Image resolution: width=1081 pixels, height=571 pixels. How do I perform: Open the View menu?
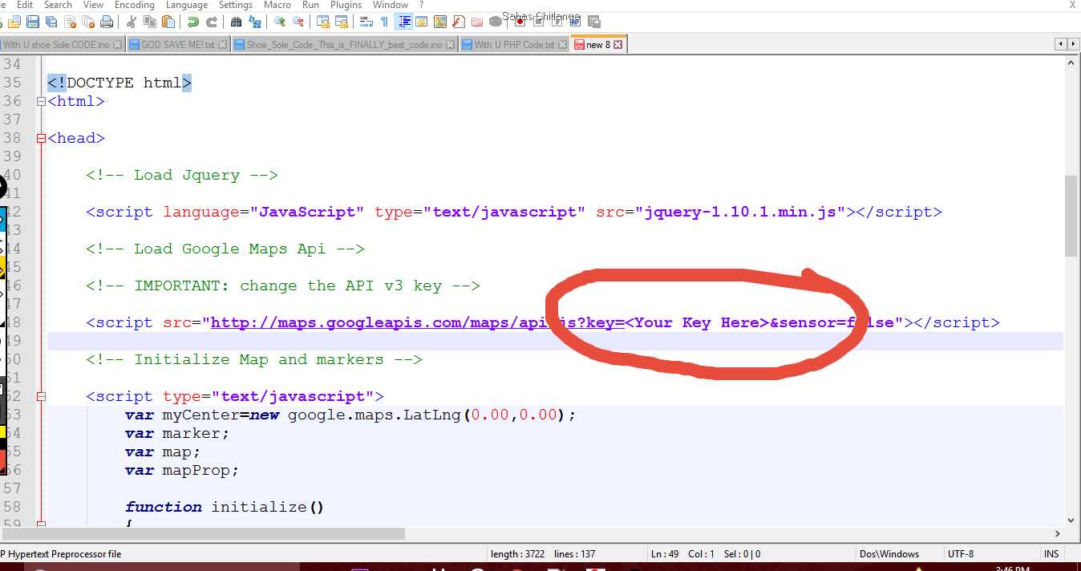(93, 5)
